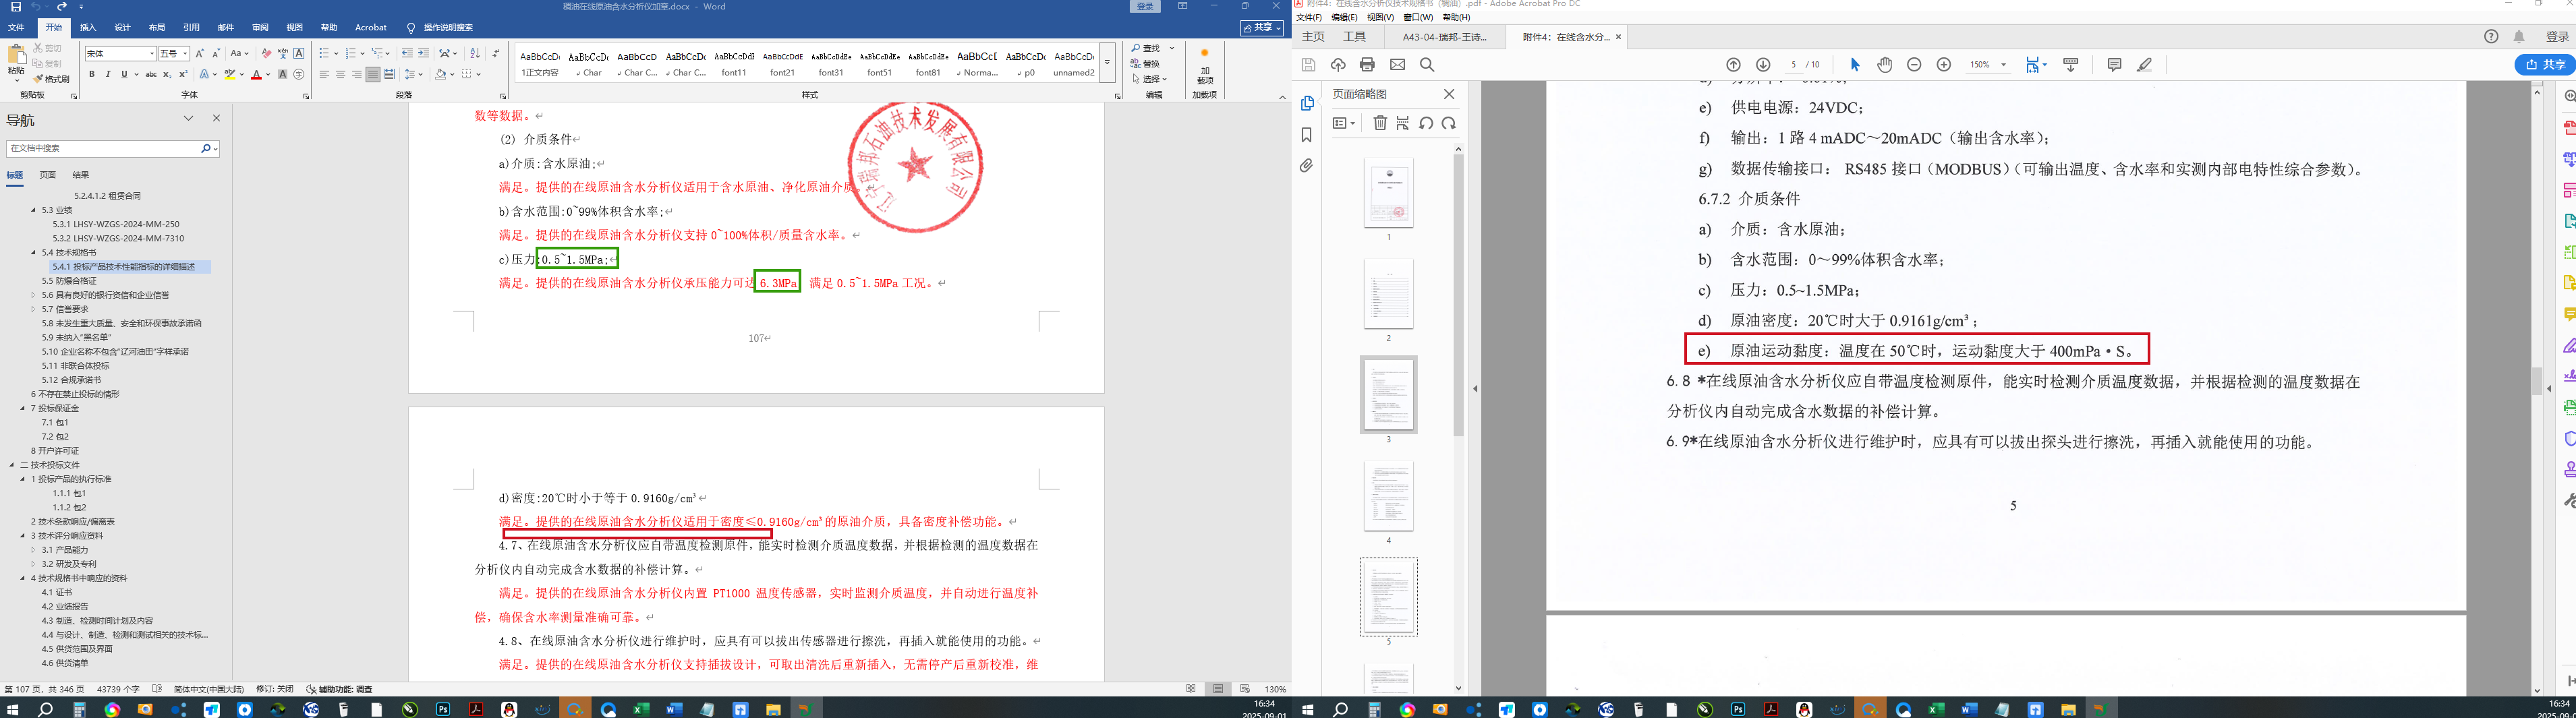Toggle bold formatting in Word
Viewport: 2576px width, 718px height.
coord(92,74)
